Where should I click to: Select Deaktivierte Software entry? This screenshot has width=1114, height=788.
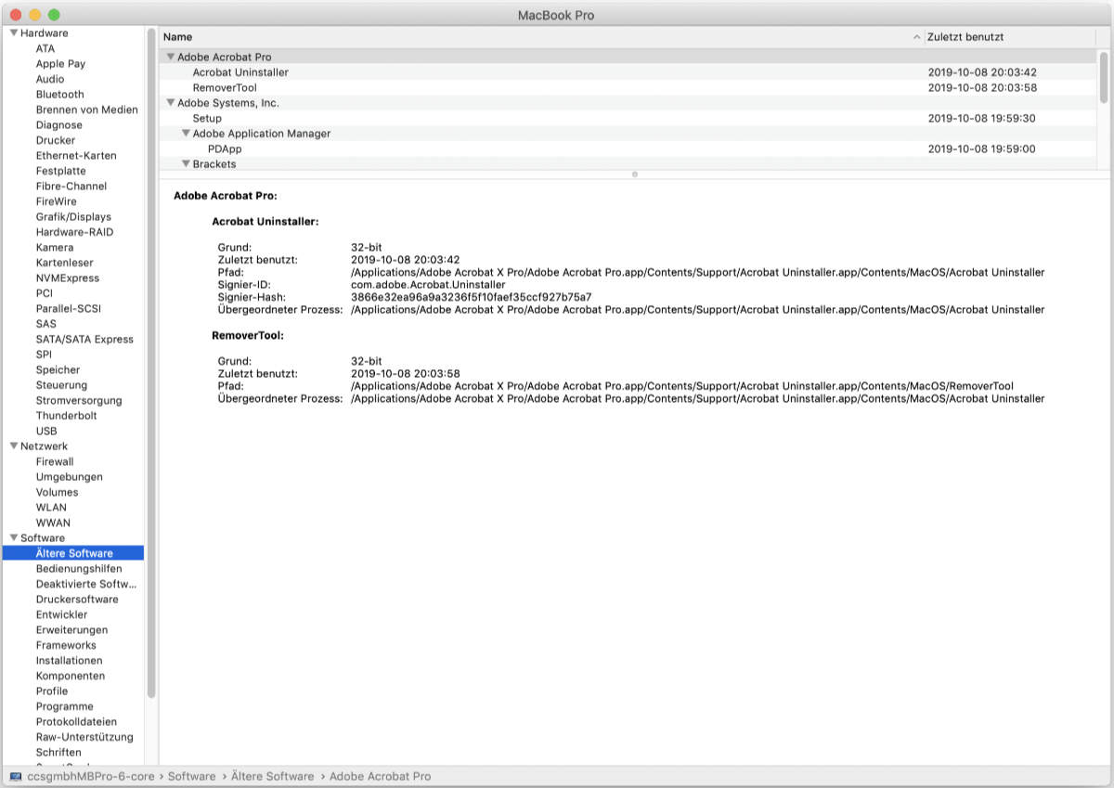click(86, 585)
